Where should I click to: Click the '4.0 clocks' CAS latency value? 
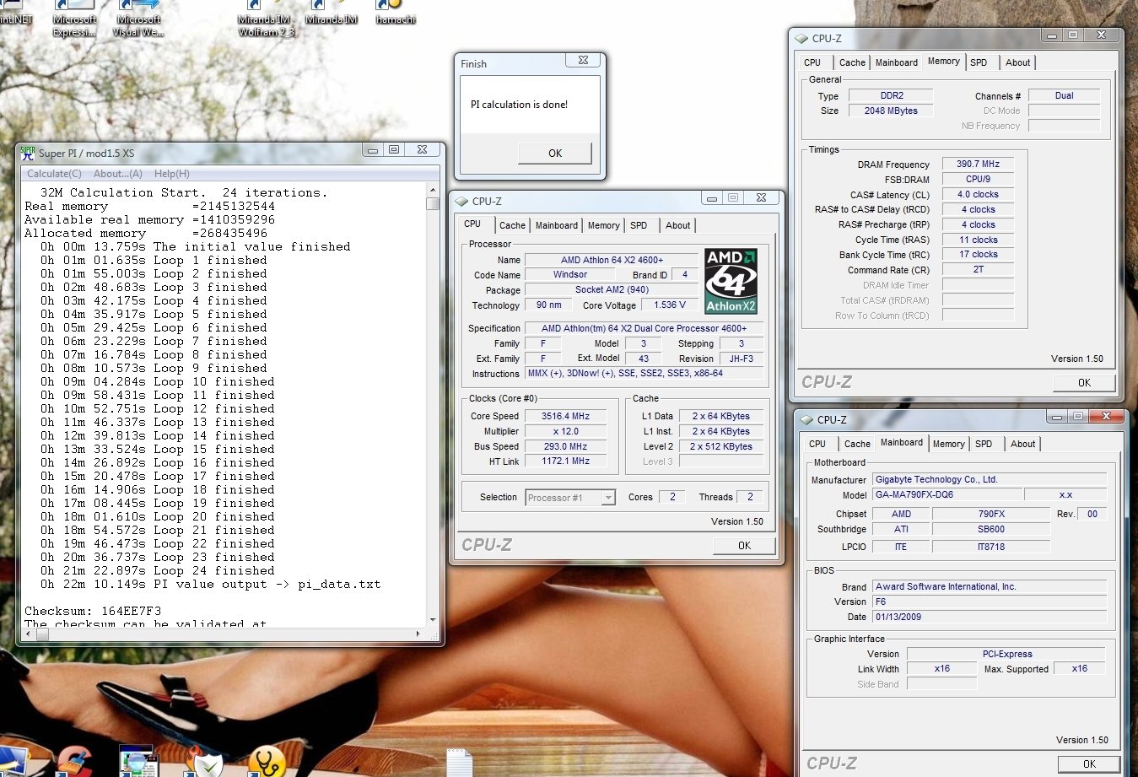(x=978, y=195)
